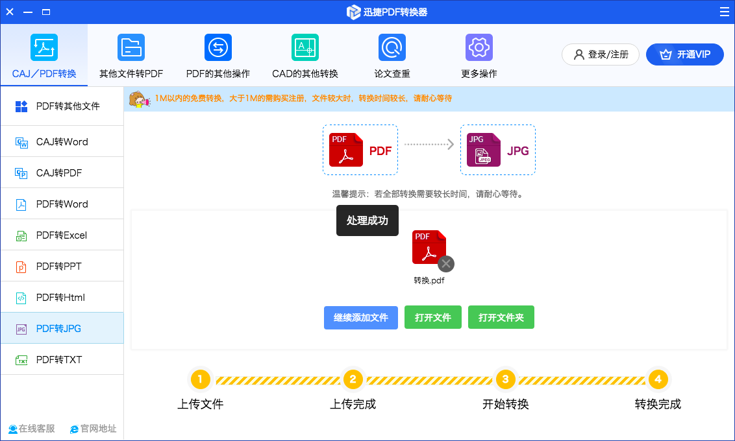735x441 pixels.
Task: Click 继续添加文件 button
Action: pos(361,318)
